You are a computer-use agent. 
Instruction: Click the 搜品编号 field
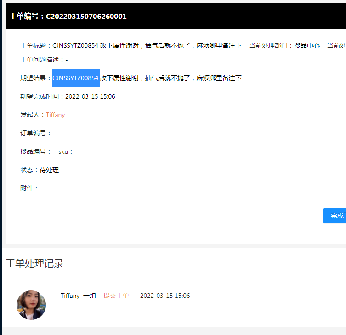(x=37, y=151)
